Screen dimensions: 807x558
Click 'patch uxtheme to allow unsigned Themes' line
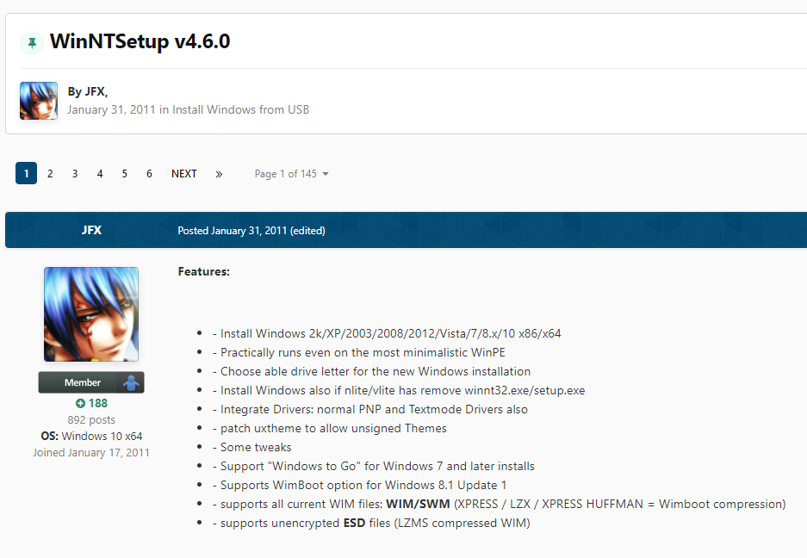coord(329,429)
